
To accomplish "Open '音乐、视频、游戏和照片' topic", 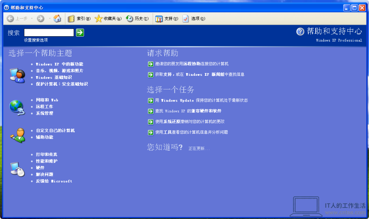I will (59, 71).
